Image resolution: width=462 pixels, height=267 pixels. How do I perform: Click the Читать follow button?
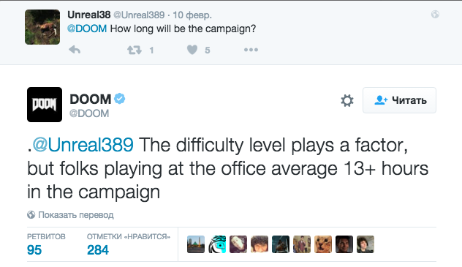pyautogui.click(x=399, y=100)
